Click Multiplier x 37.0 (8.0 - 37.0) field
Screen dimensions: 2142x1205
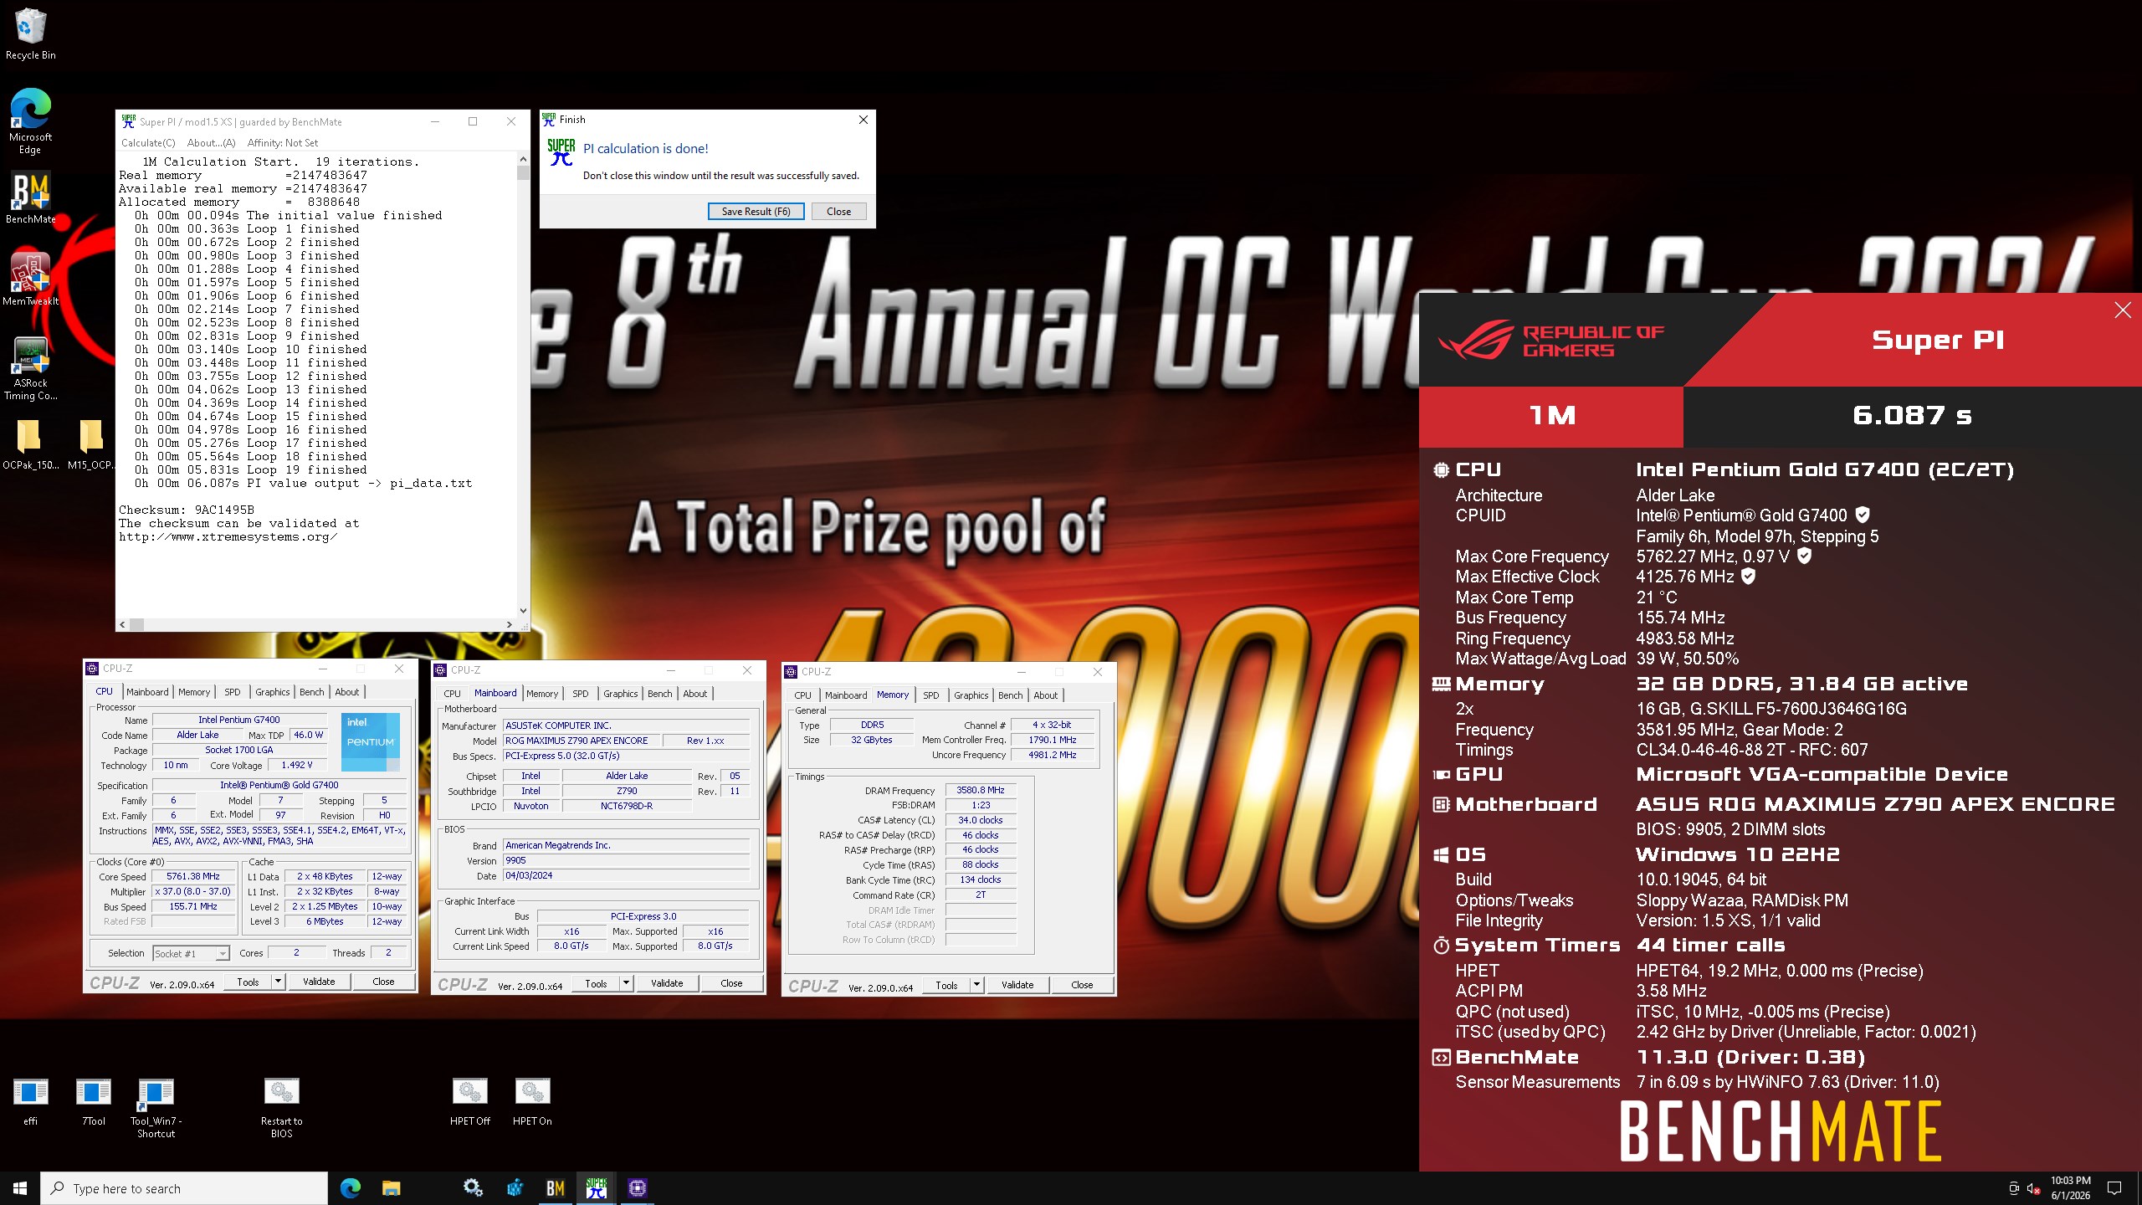[193, 891]
